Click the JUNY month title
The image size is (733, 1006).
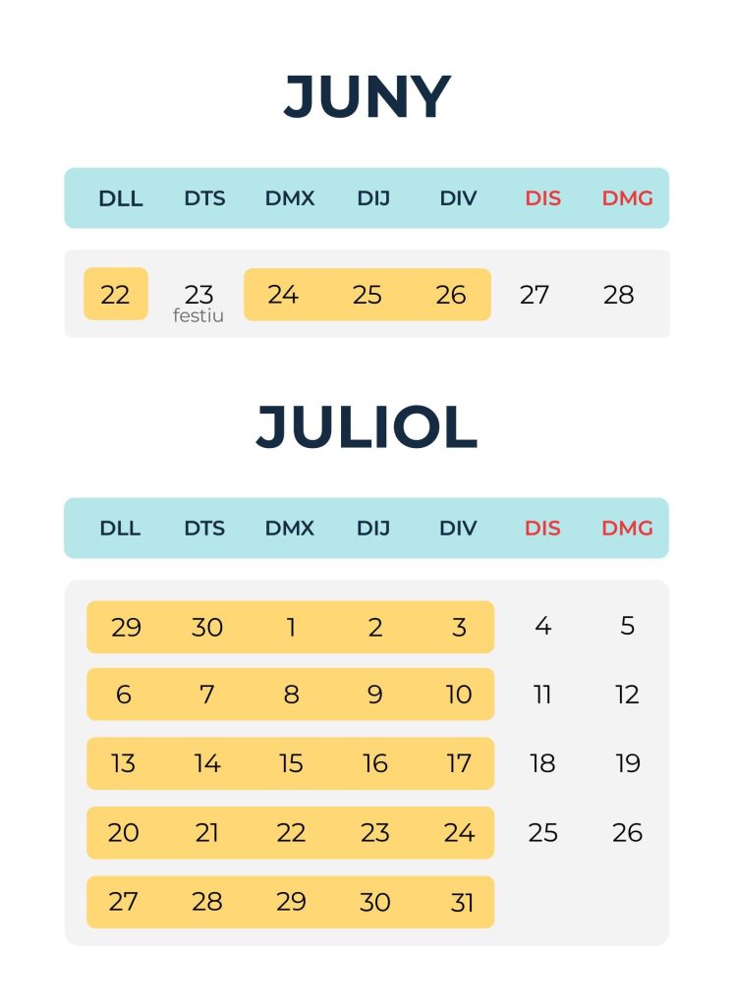click(366, 97)
